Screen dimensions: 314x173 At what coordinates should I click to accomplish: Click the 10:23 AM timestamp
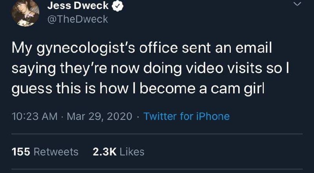(x=35, y=116)
